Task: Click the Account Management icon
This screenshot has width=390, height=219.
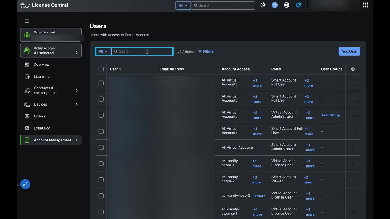Action: tap(27, 140)
